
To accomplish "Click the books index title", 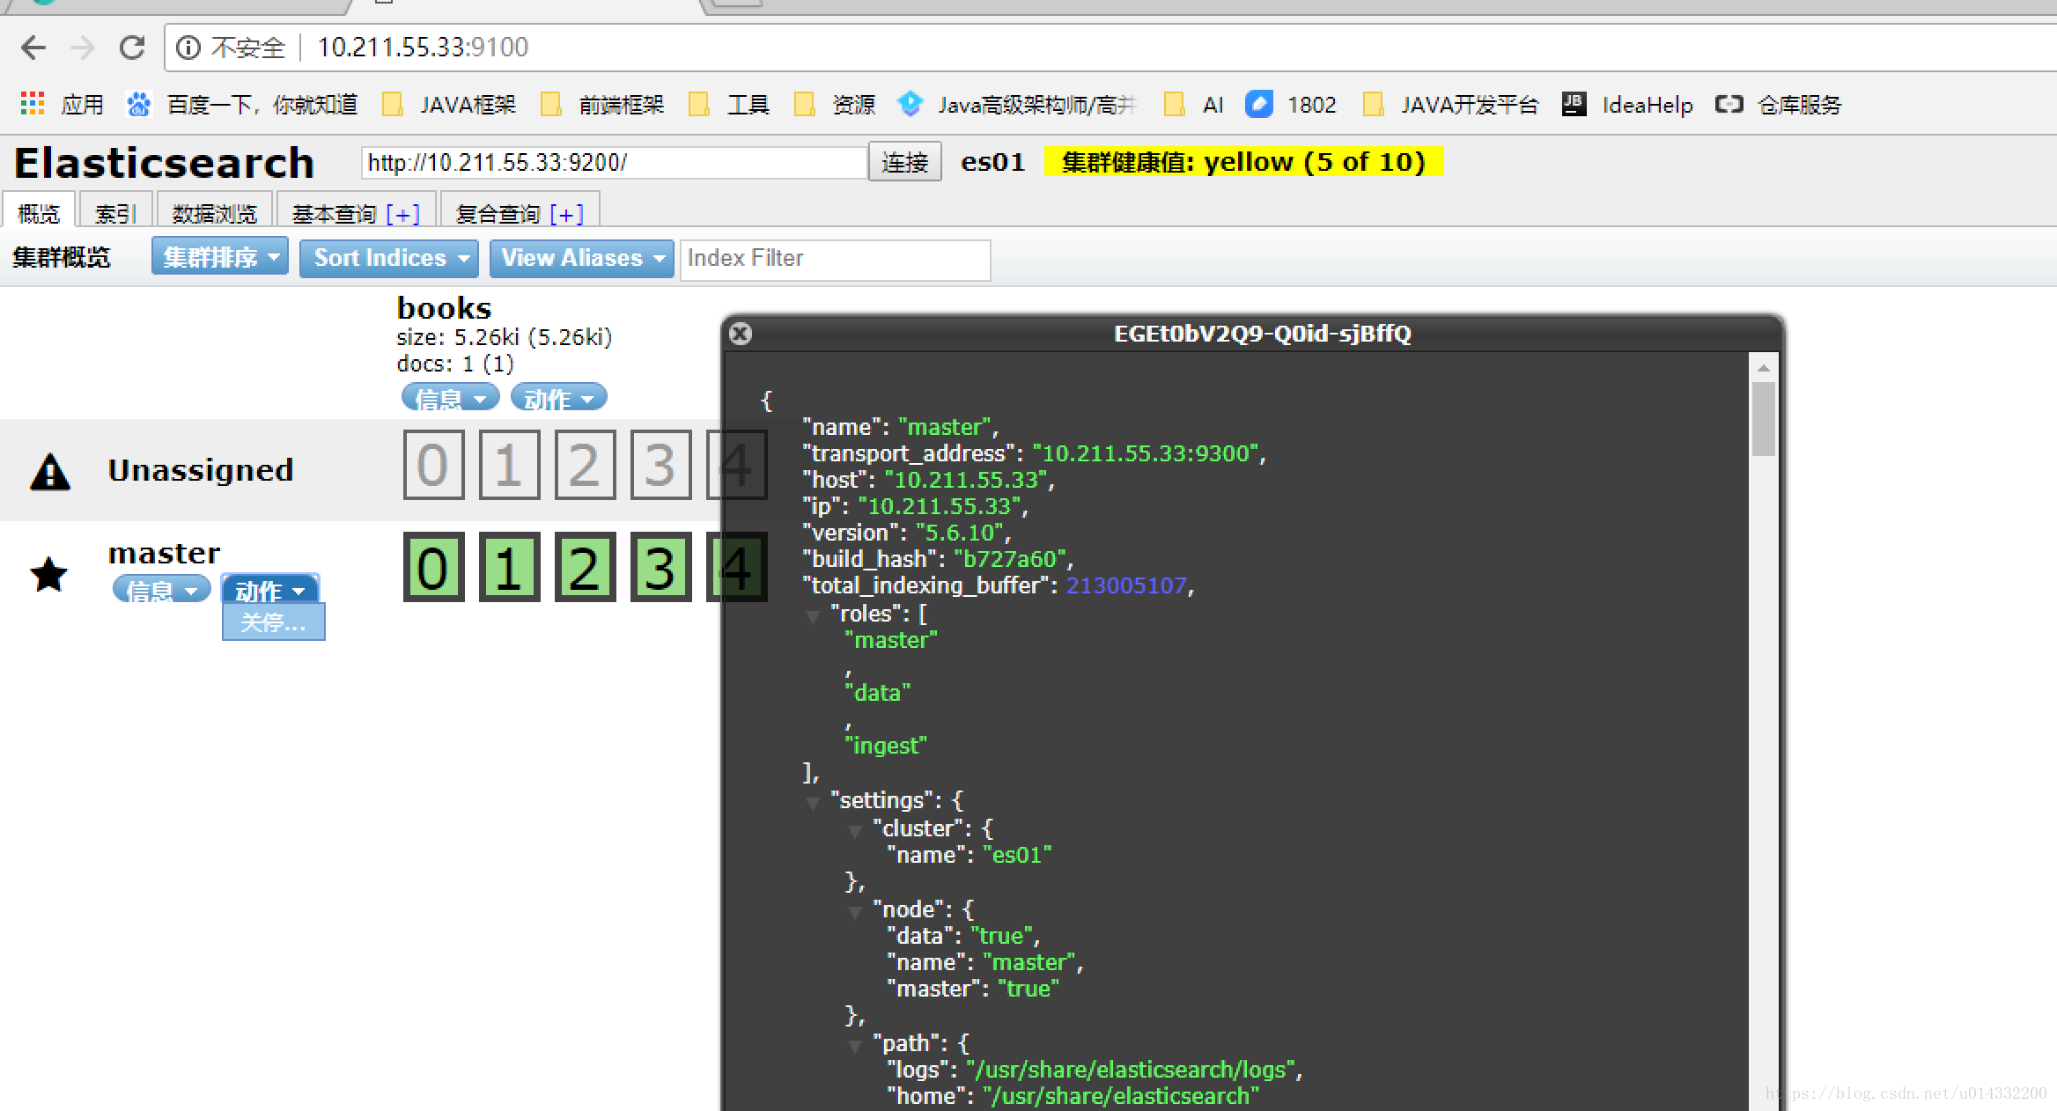I will click(444, 308).
